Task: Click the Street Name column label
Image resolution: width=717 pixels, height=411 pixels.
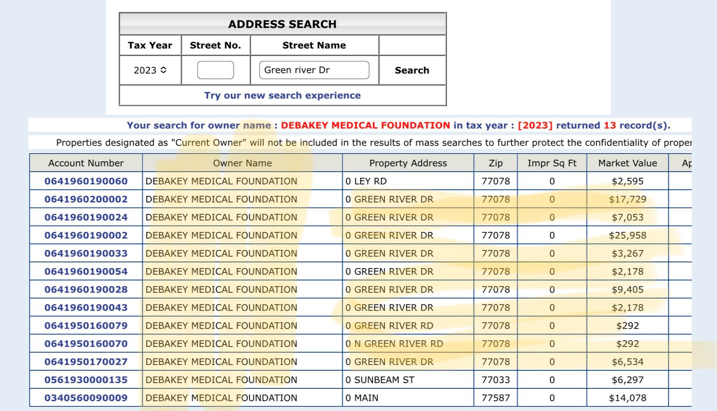Action: click(314, 45)
